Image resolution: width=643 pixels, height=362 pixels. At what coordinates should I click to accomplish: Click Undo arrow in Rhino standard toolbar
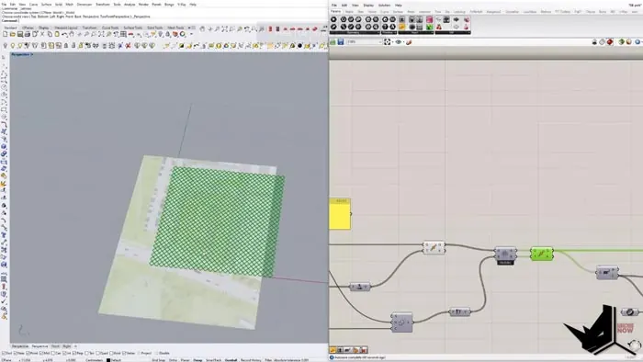[x=64, y=34]
